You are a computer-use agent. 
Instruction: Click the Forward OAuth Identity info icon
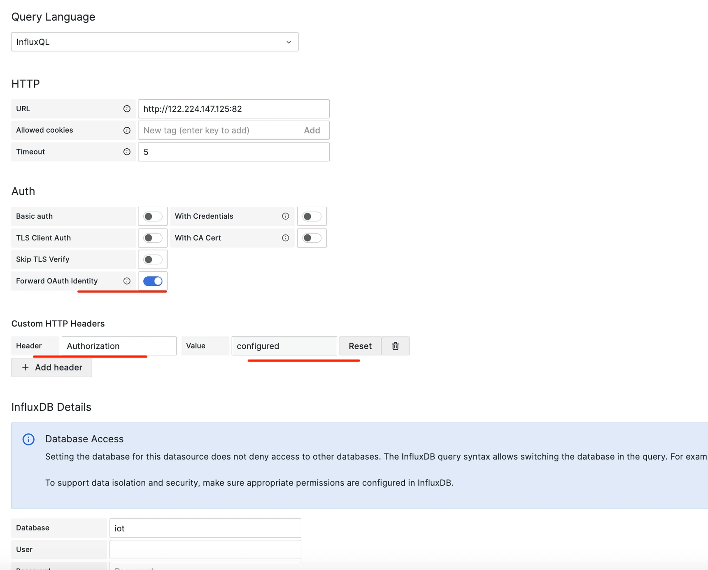(127, 281)
